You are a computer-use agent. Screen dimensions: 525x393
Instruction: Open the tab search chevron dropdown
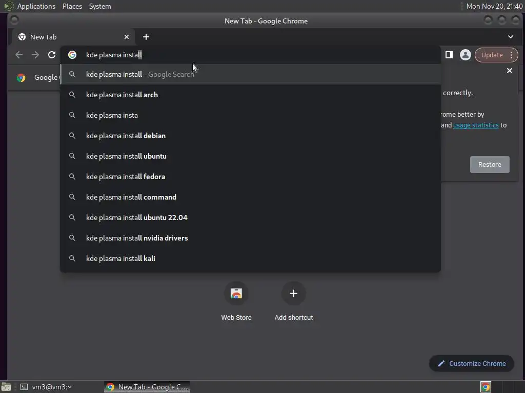[511, 37]
